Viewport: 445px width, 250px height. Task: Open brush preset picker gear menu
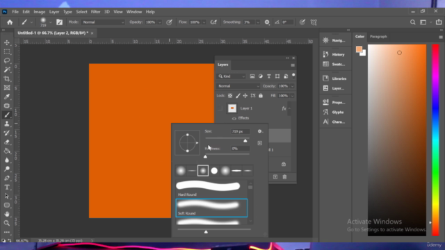click(x=260, y=131)
